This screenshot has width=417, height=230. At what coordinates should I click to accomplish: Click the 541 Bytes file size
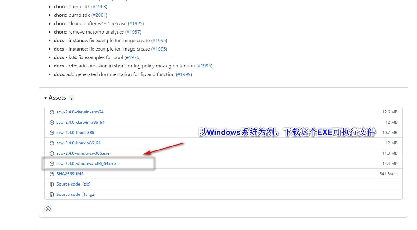pyautogui.click(x=388, y=174)
